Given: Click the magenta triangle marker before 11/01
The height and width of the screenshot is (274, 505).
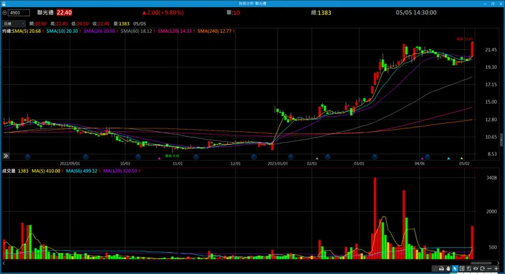Looking at the screenshot, I should tap(159, 159).
